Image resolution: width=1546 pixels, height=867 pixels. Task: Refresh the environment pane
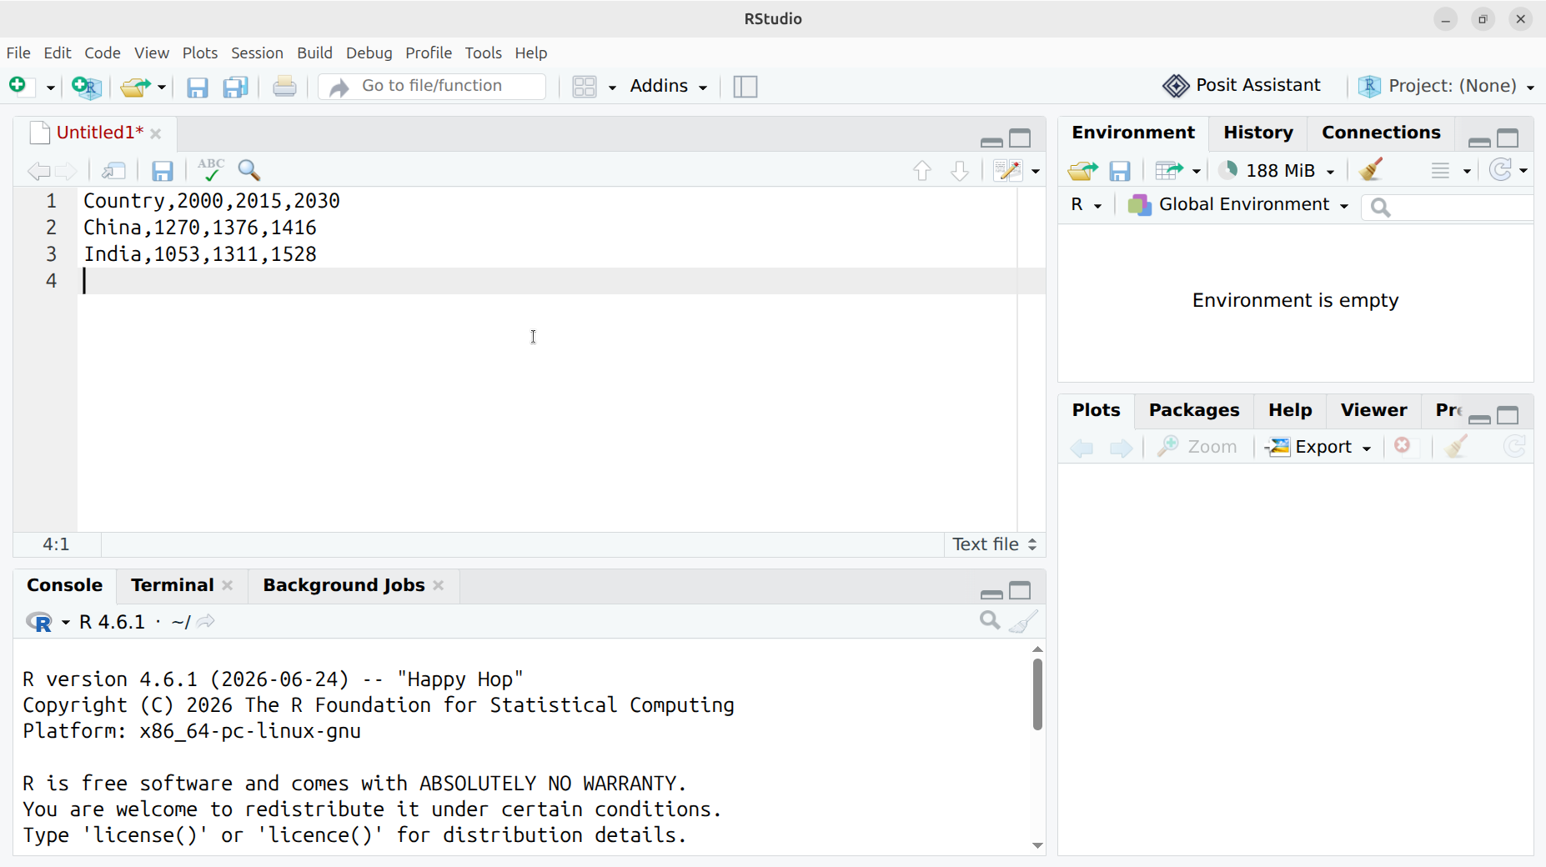1501,170
